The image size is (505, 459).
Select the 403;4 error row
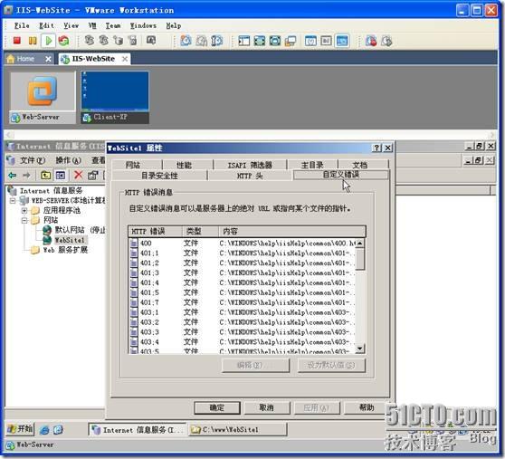(x=243, y=342)
